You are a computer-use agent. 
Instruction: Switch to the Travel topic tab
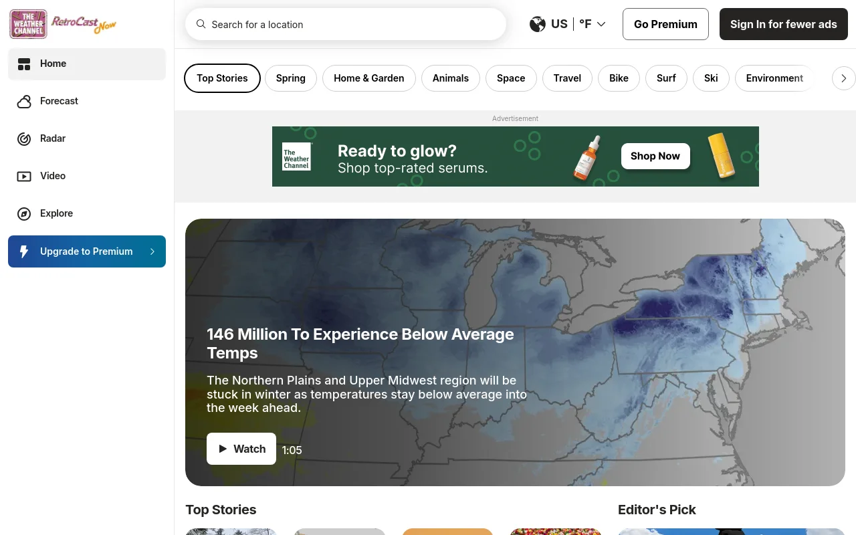tap(566, 78)
